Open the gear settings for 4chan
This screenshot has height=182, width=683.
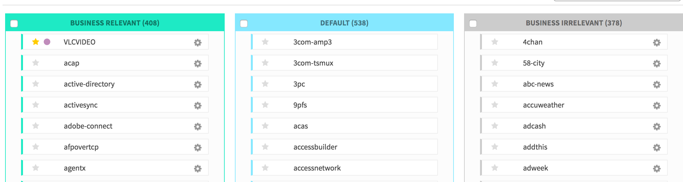click(x=657, y=42)
